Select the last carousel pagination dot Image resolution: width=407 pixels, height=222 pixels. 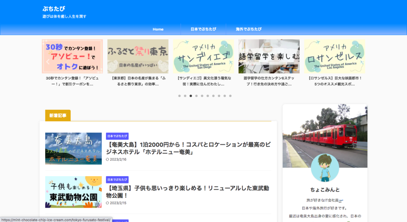[x=230, y=96]
